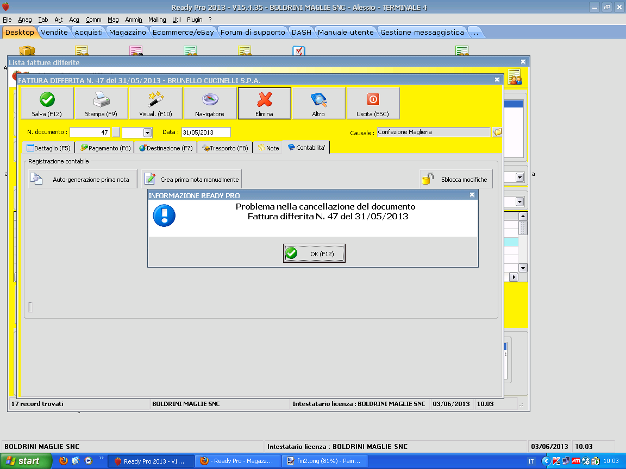This screenshot has height=469, width=626.
Task: Open the Util menu
Action: [x=177, y=20]
